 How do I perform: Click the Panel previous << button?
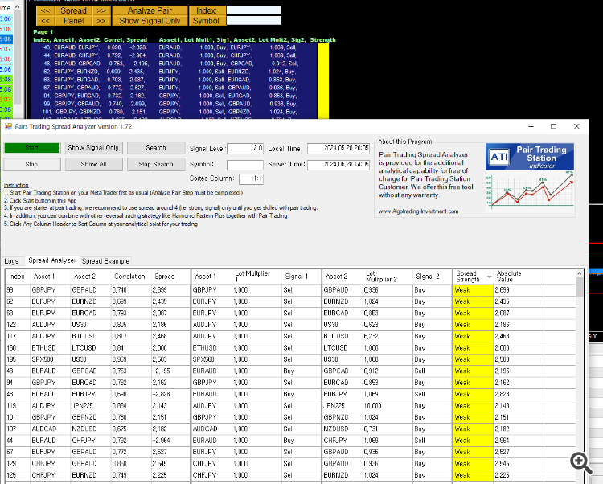(x=45, y=21)
